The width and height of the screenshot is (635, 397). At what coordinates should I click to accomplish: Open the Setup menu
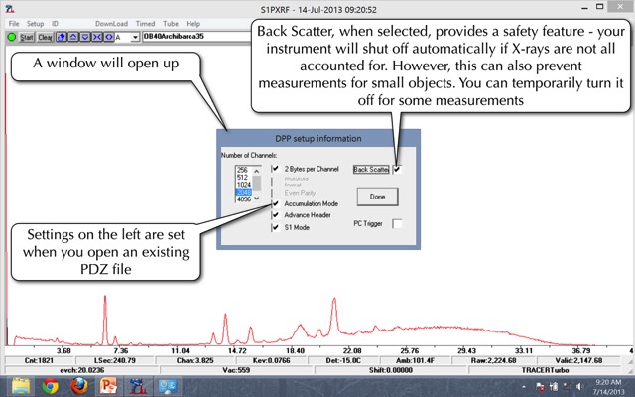coord(35,22)
